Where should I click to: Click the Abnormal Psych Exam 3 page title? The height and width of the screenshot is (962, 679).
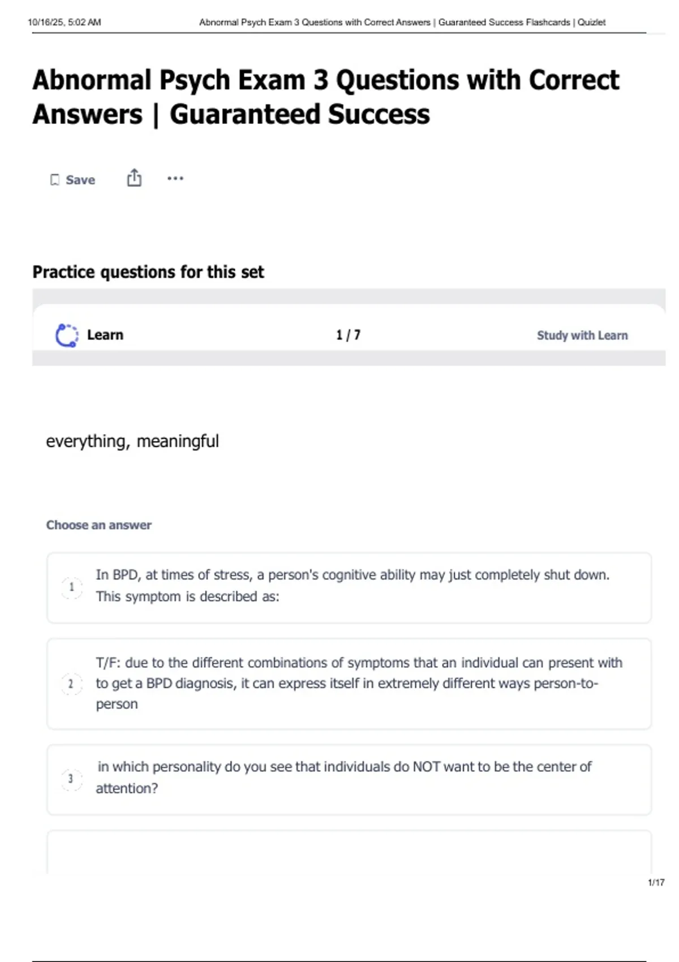pos(325,97)
